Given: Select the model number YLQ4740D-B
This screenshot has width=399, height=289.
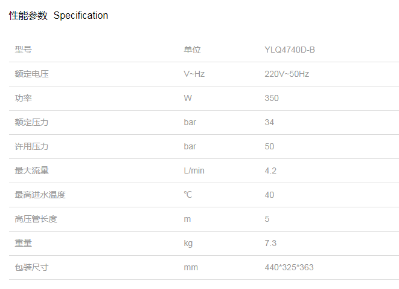Looking at the screenshot, I should (290, 50).
